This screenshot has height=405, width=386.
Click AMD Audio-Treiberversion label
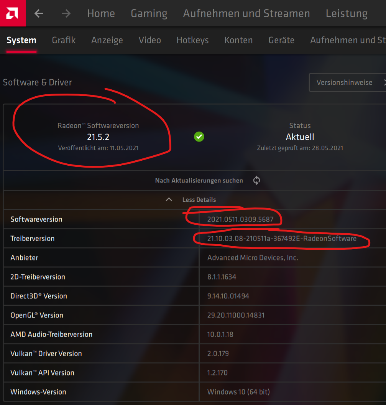point(51,334)
